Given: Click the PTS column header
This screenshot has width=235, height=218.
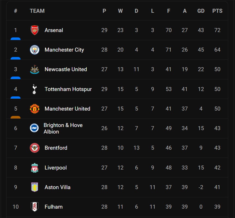Looking at the screenshot, I should pyautogui.click(x=217, y=11).
